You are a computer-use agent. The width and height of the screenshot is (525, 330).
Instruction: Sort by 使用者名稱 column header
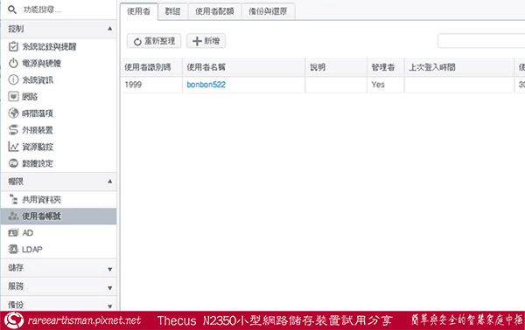point(244,67)
